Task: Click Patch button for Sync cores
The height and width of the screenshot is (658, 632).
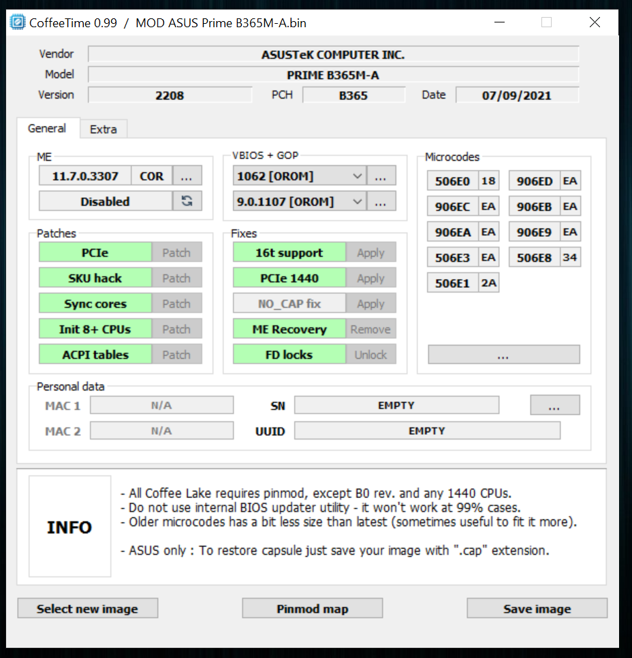Action: tap(176, 303)
